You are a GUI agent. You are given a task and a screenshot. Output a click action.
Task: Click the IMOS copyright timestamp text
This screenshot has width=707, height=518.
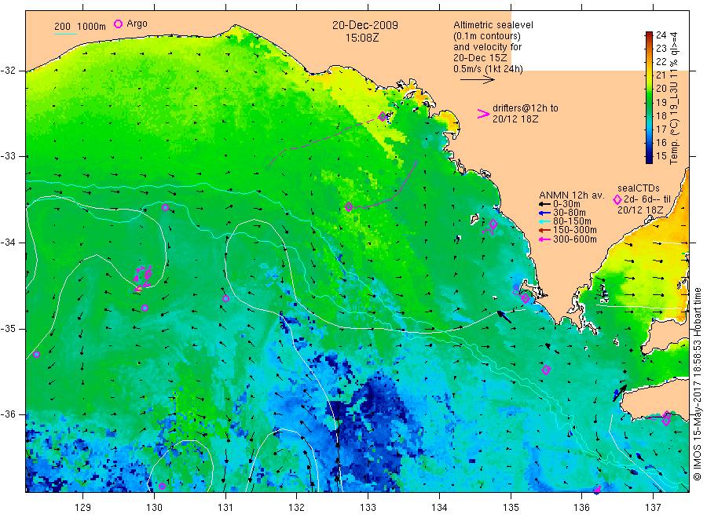coord(697,385)
